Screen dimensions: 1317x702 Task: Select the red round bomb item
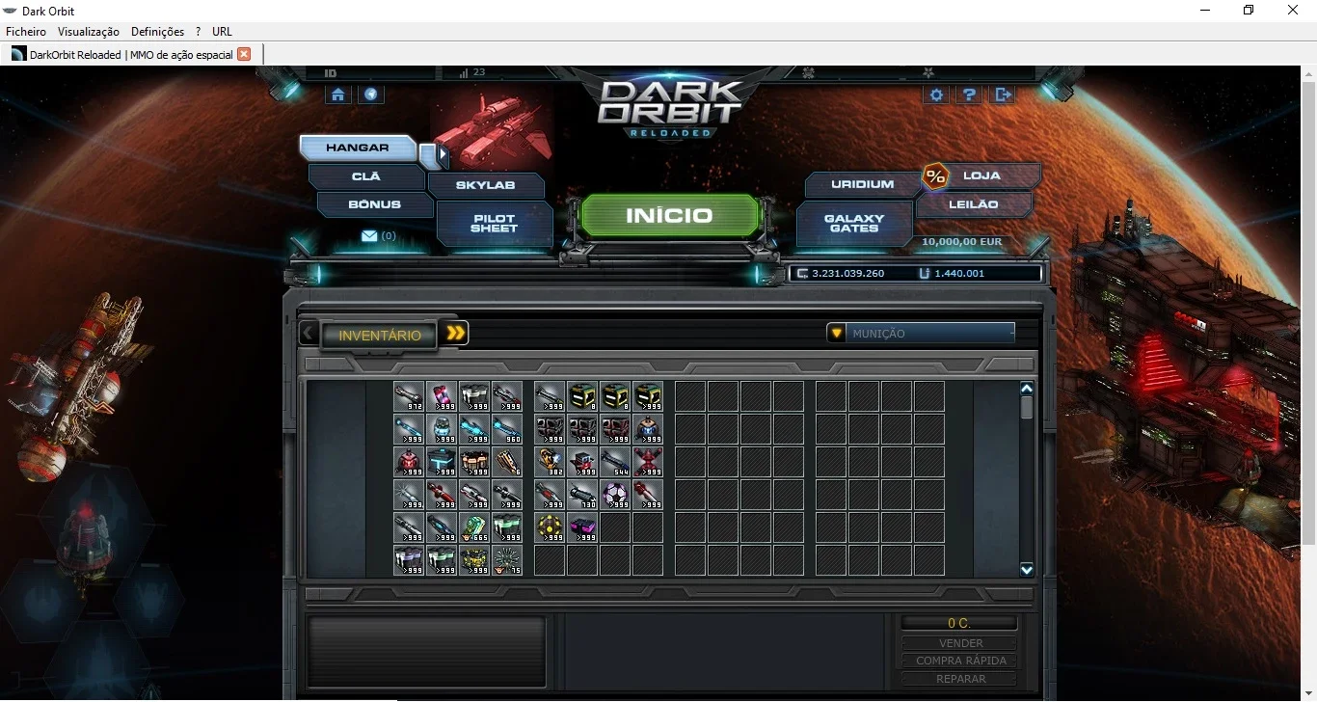point(409,462)
